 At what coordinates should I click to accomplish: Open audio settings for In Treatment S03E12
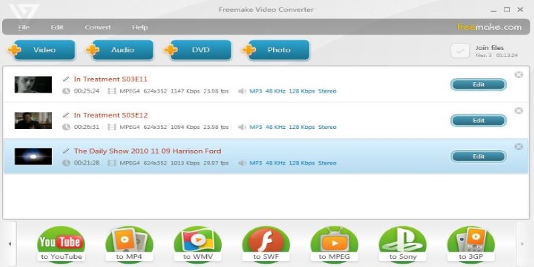tap(293, 127)
